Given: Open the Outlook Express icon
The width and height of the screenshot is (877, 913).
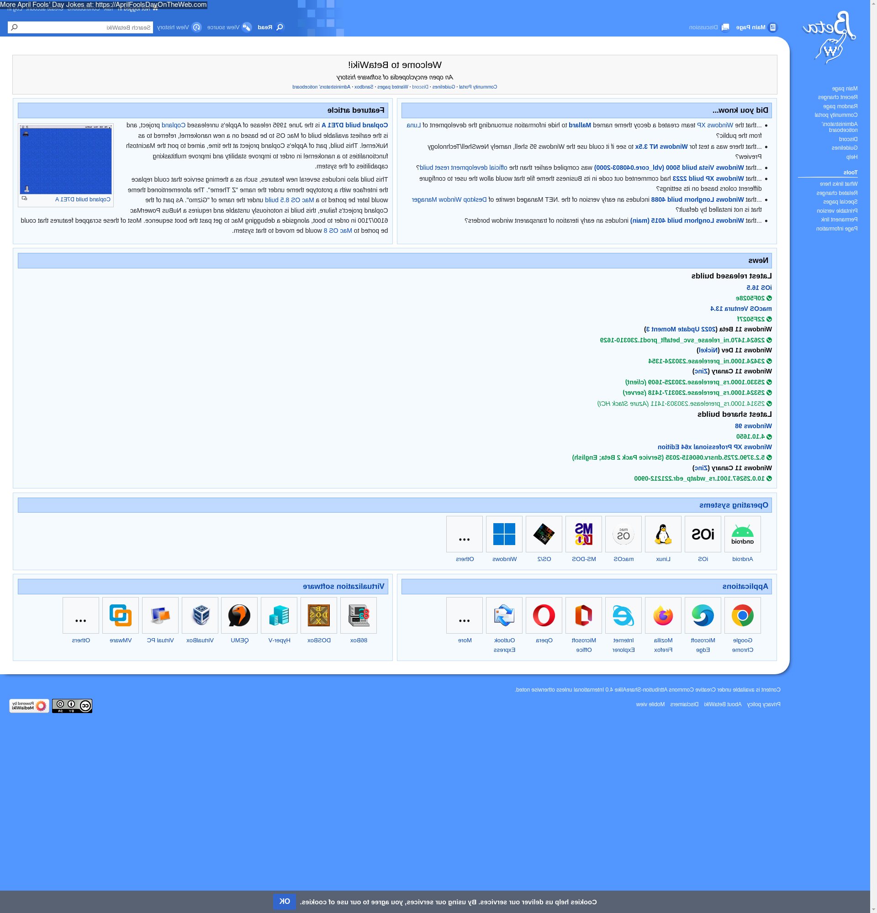Looking at the screenshot, I should pos(504,615).
